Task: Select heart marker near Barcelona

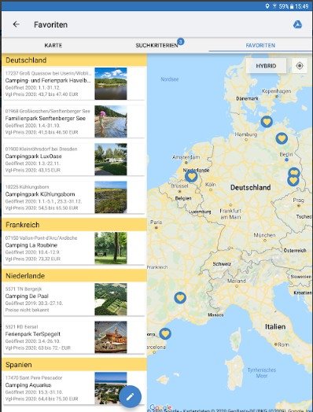Action: click(165, 333)
